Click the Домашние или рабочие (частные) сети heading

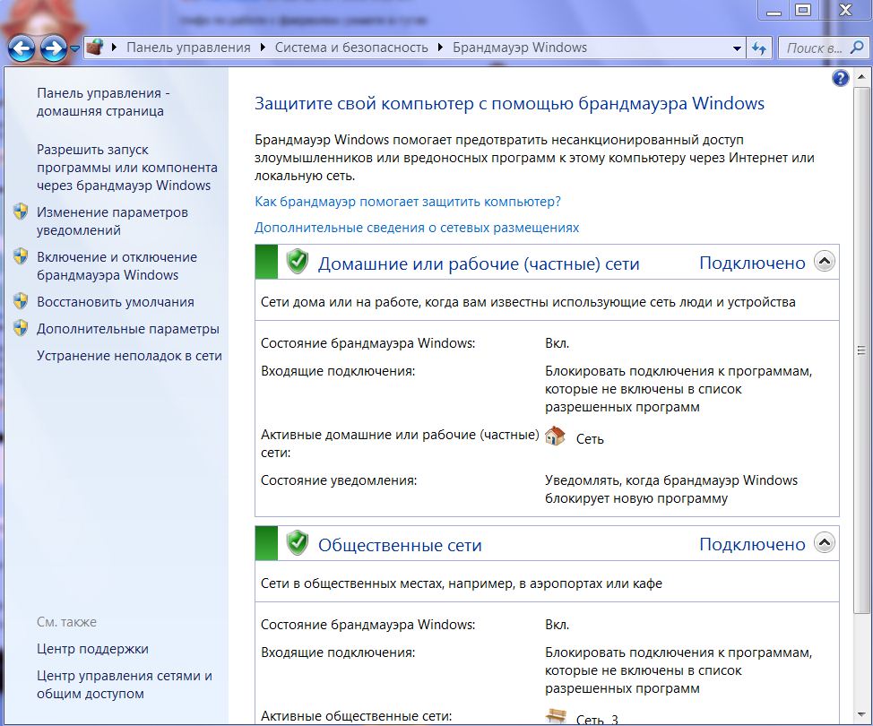tap(479, 264)
